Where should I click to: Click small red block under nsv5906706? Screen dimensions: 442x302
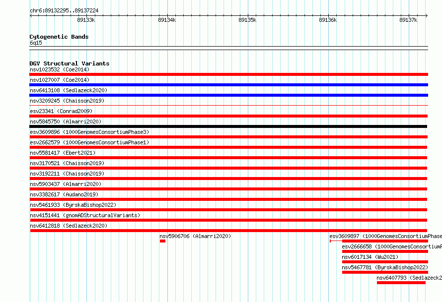tap(162, 241)
